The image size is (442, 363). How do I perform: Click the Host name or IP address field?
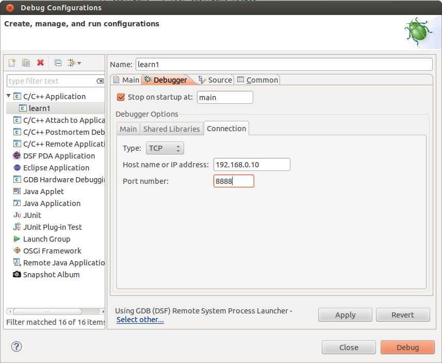[252, 165]
